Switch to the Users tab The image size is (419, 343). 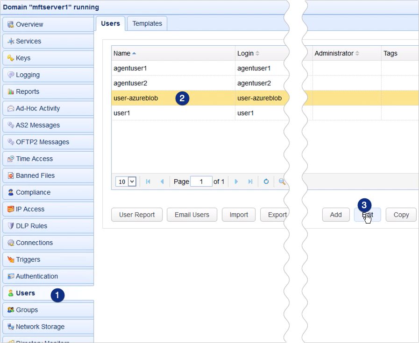(x=110, y=23)
